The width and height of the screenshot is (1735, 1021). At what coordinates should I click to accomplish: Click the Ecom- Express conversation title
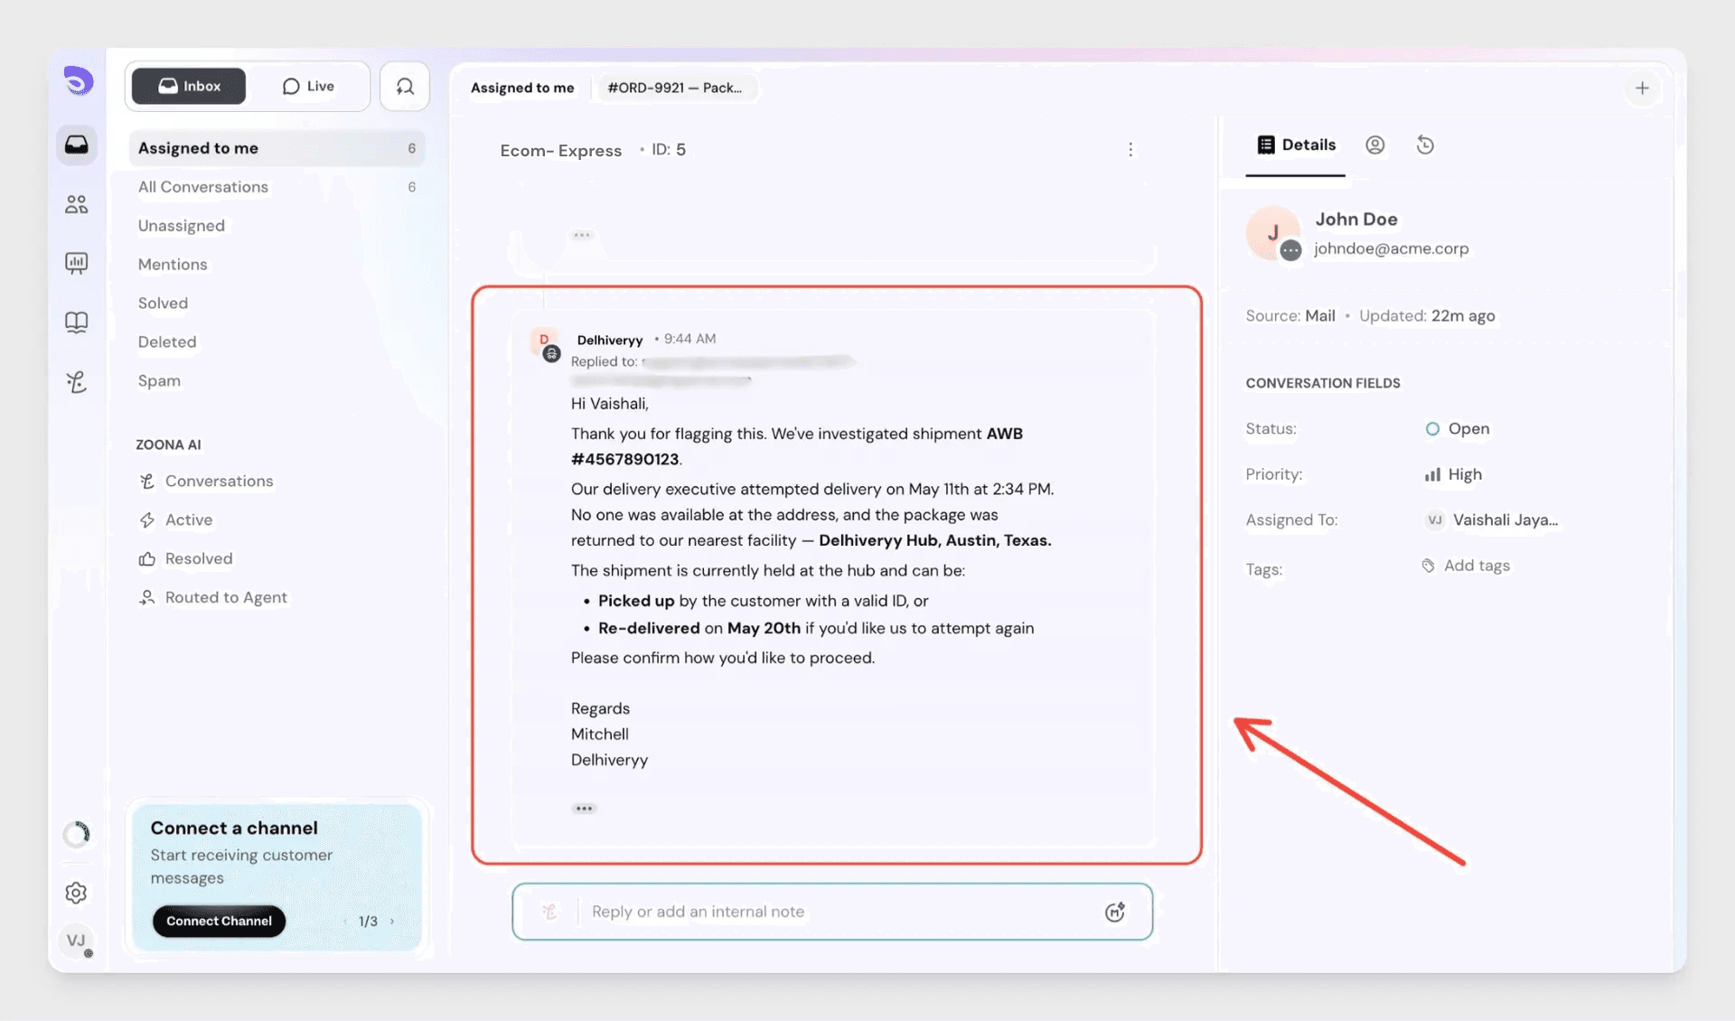click(x=561, y=150)
